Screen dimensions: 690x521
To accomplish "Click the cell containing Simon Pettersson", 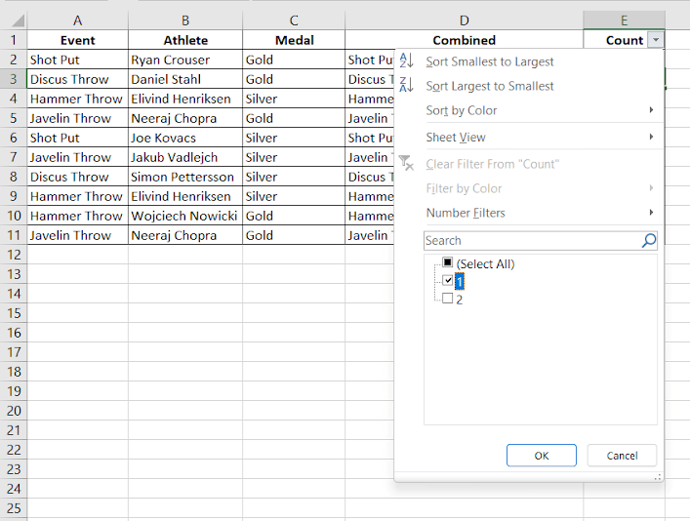I will tap(185, 177).
